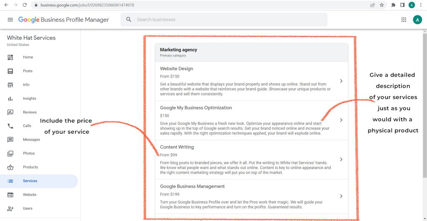Click the search magnifier icon

[129, 20]
